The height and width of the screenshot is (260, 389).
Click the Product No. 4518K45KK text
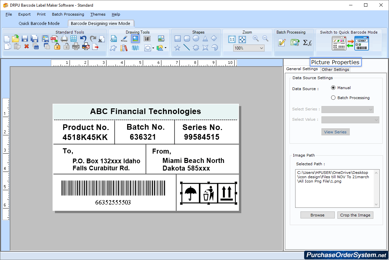tap(86, 132)
